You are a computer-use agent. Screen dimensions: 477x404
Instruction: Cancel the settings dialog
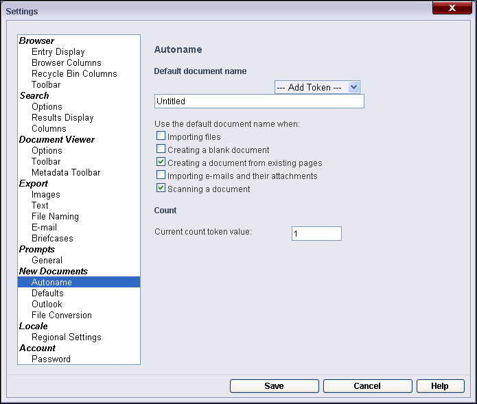367,386
